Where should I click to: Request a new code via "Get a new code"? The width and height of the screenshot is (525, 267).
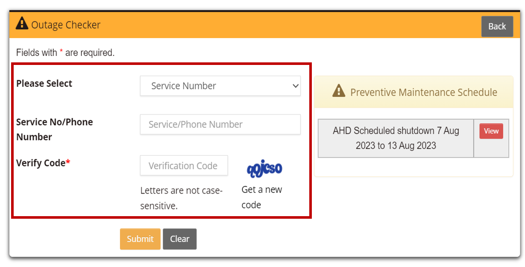pyautogui.click(x=261, y=197)
